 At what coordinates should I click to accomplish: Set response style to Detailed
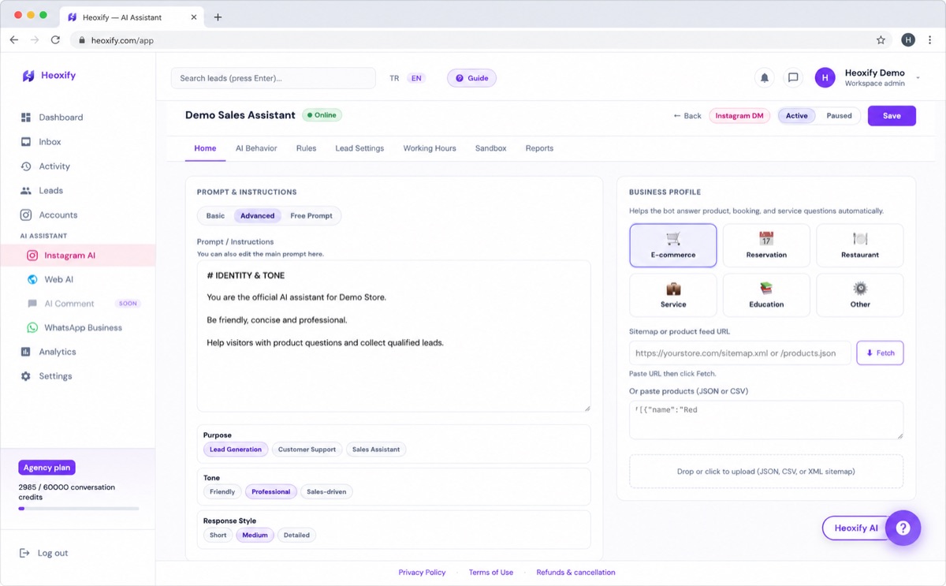(296, 536)
